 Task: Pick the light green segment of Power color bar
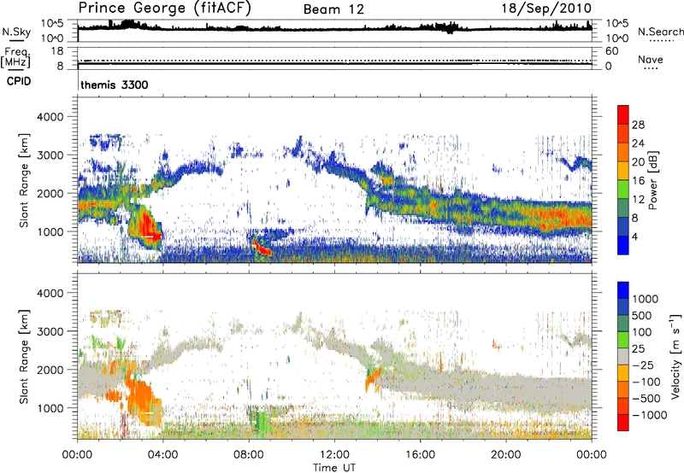click(x=623, y=190)
